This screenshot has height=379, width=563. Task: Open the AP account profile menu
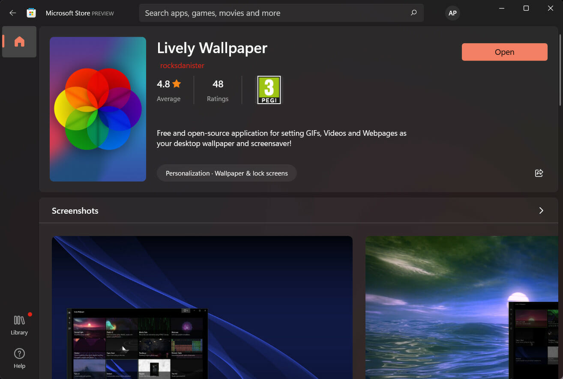pos(452,13)
